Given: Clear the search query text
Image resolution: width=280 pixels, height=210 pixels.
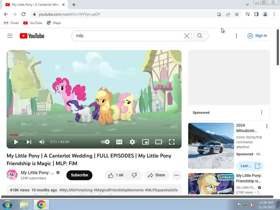Looking at the screenshot, I should pyautogui.click(x=187, y=36).
